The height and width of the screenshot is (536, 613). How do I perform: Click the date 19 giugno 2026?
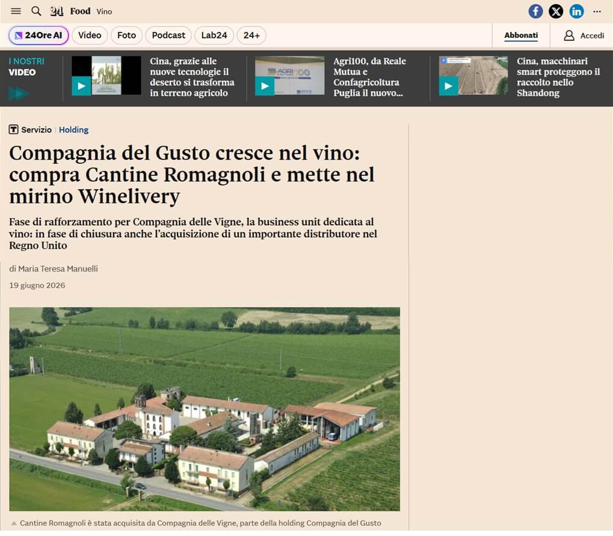click(37, 285)
